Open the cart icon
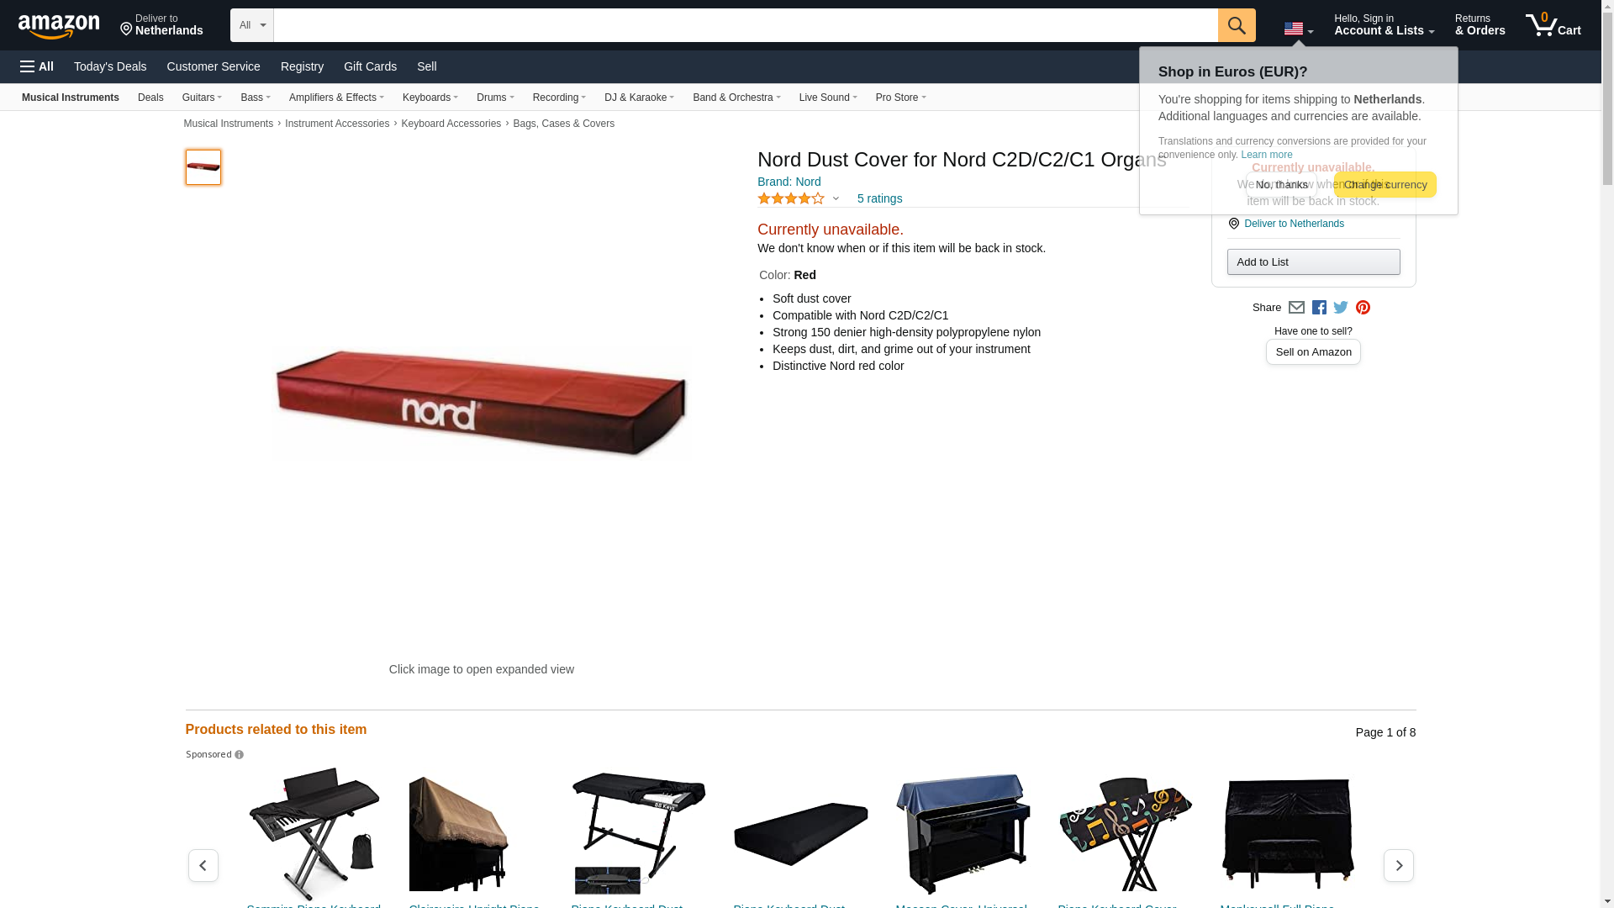 (1553, 25)
